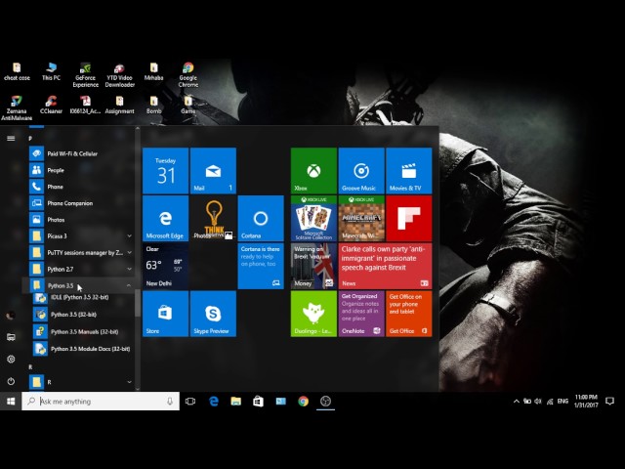Open the user account picture in Start
This screenshot has width=625, height=469.
(x=11, y=316)
